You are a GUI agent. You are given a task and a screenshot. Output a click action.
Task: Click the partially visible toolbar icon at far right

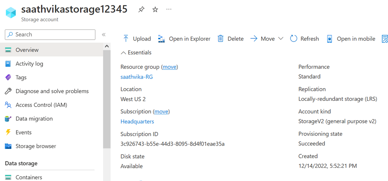(x=385, y=39)
